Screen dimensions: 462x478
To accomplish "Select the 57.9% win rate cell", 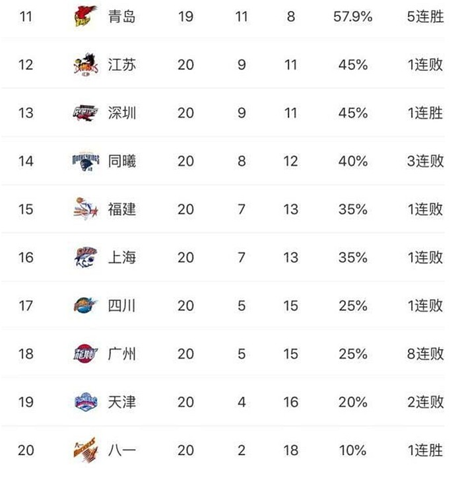I will (352, 17).
